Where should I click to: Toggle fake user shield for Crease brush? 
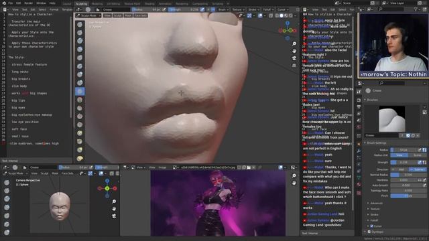(408, 135)
